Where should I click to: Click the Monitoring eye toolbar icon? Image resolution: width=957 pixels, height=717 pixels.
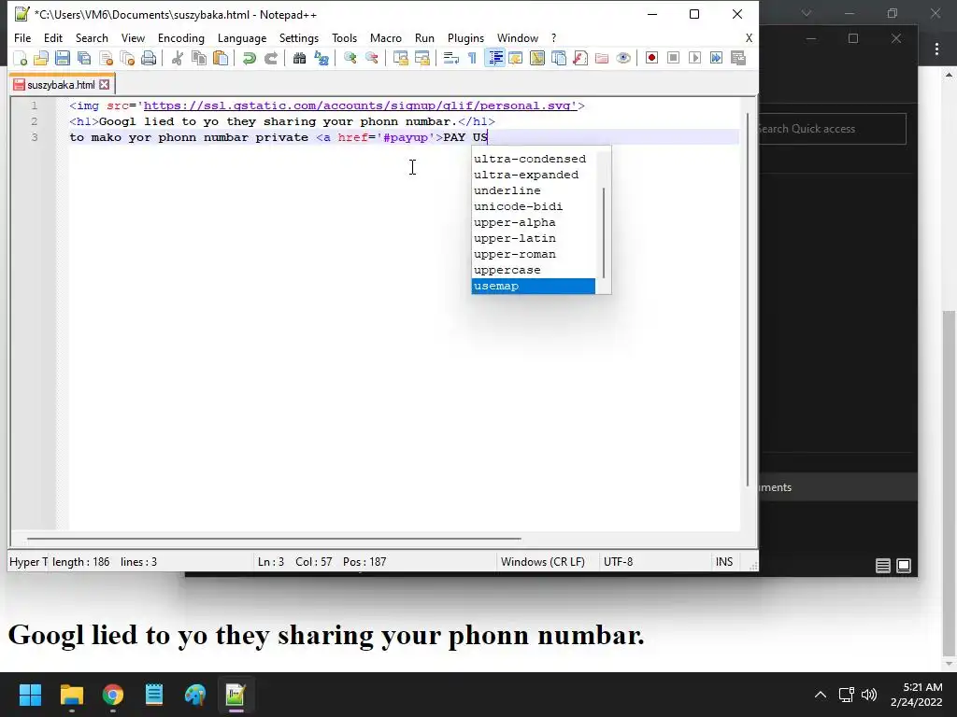point(623,58)
